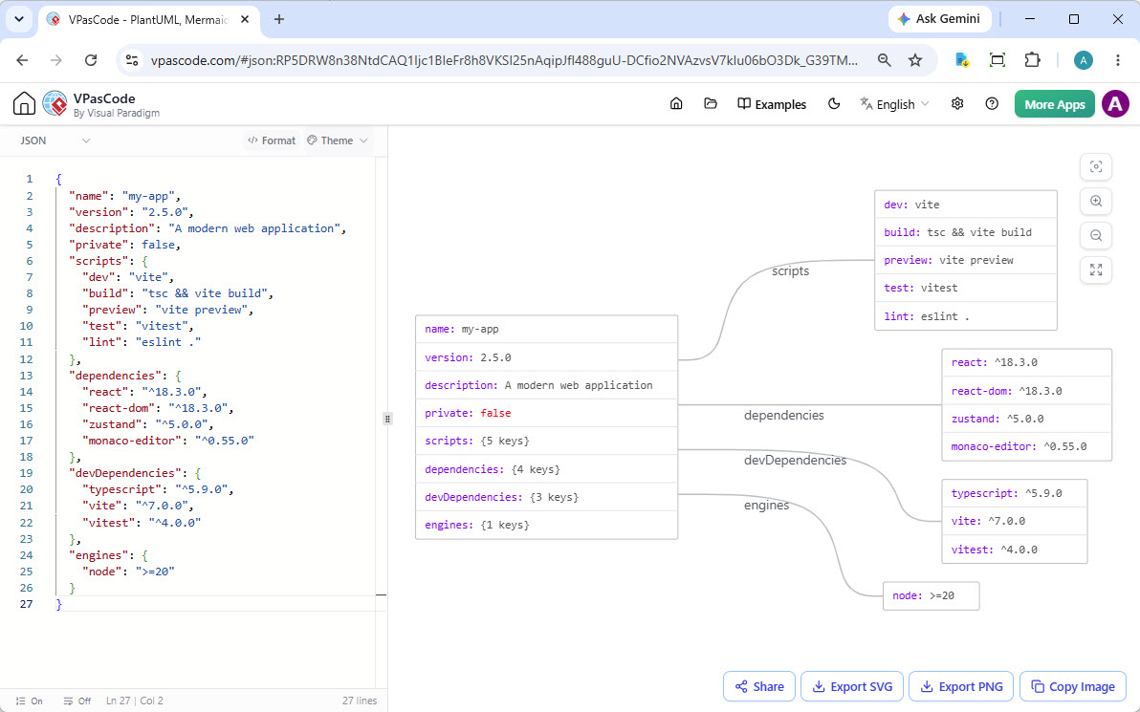Click code line 19 "devDependencies" in editor

pyautogui.click(x=135, y=473)
